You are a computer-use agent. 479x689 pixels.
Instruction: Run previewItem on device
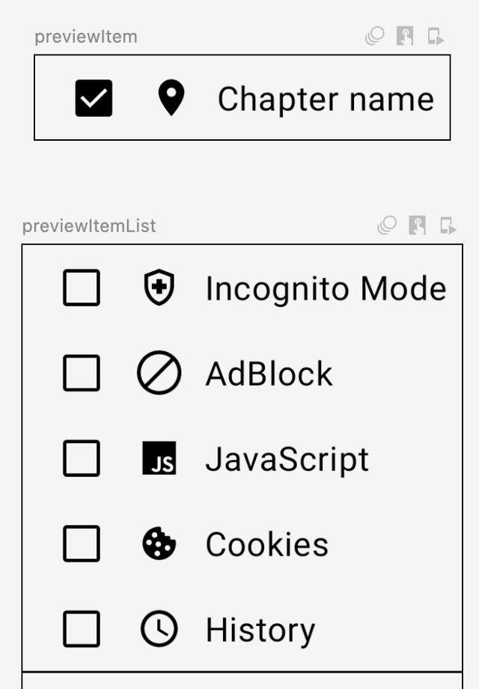(x=436, y=36)
